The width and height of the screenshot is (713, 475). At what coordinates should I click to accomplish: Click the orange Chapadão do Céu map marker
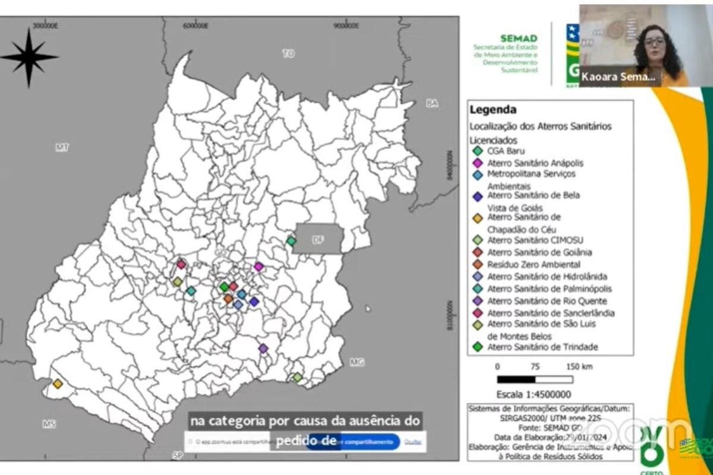tap(58, 384)
